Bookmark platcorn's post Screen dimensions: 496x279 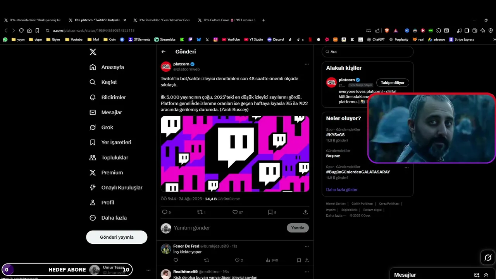point(270,212)
